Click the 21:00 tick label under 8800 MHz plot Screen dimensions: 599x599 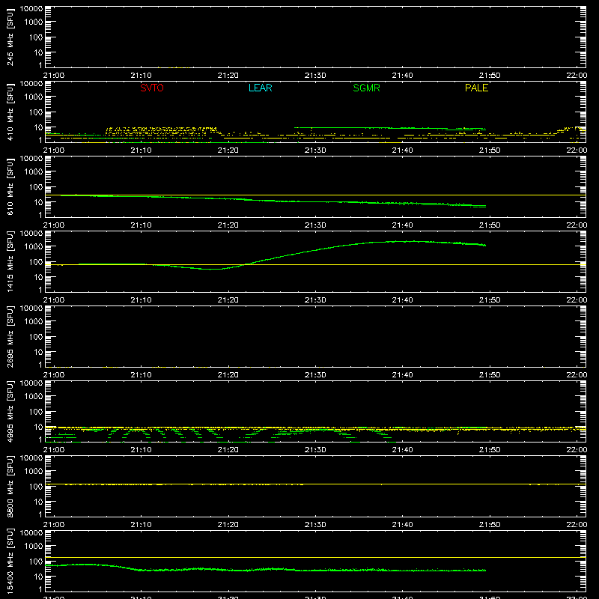[x=54, y=525]
